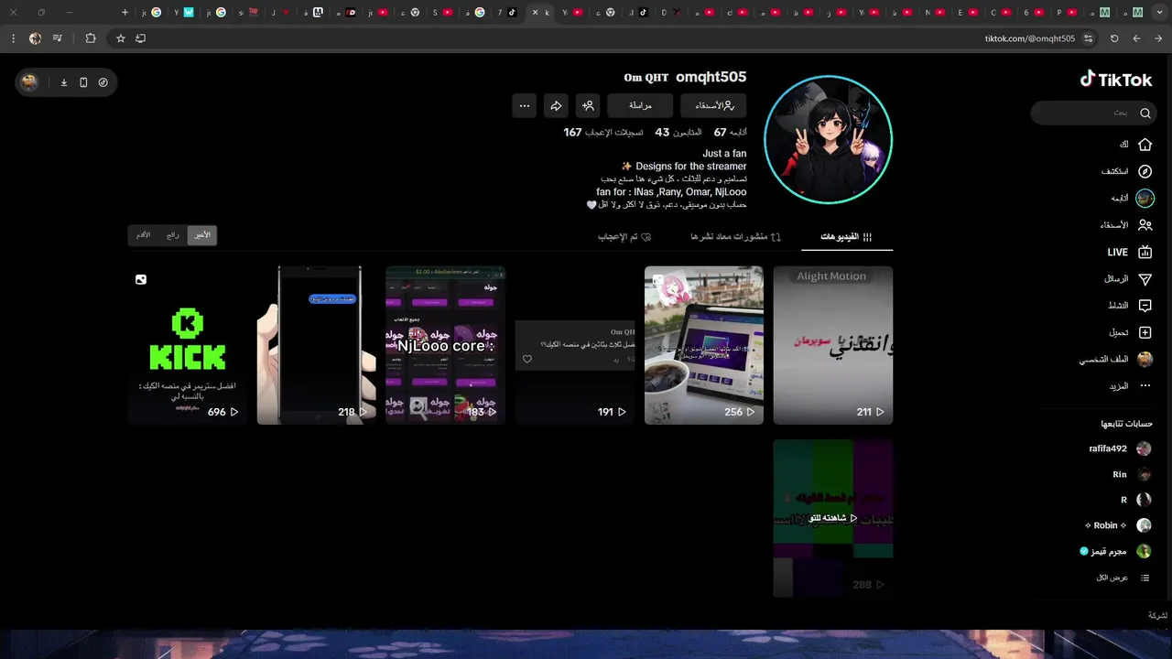1172x659 pixels.
Task: Open followed account Rin
Action: click(1132, 474)
